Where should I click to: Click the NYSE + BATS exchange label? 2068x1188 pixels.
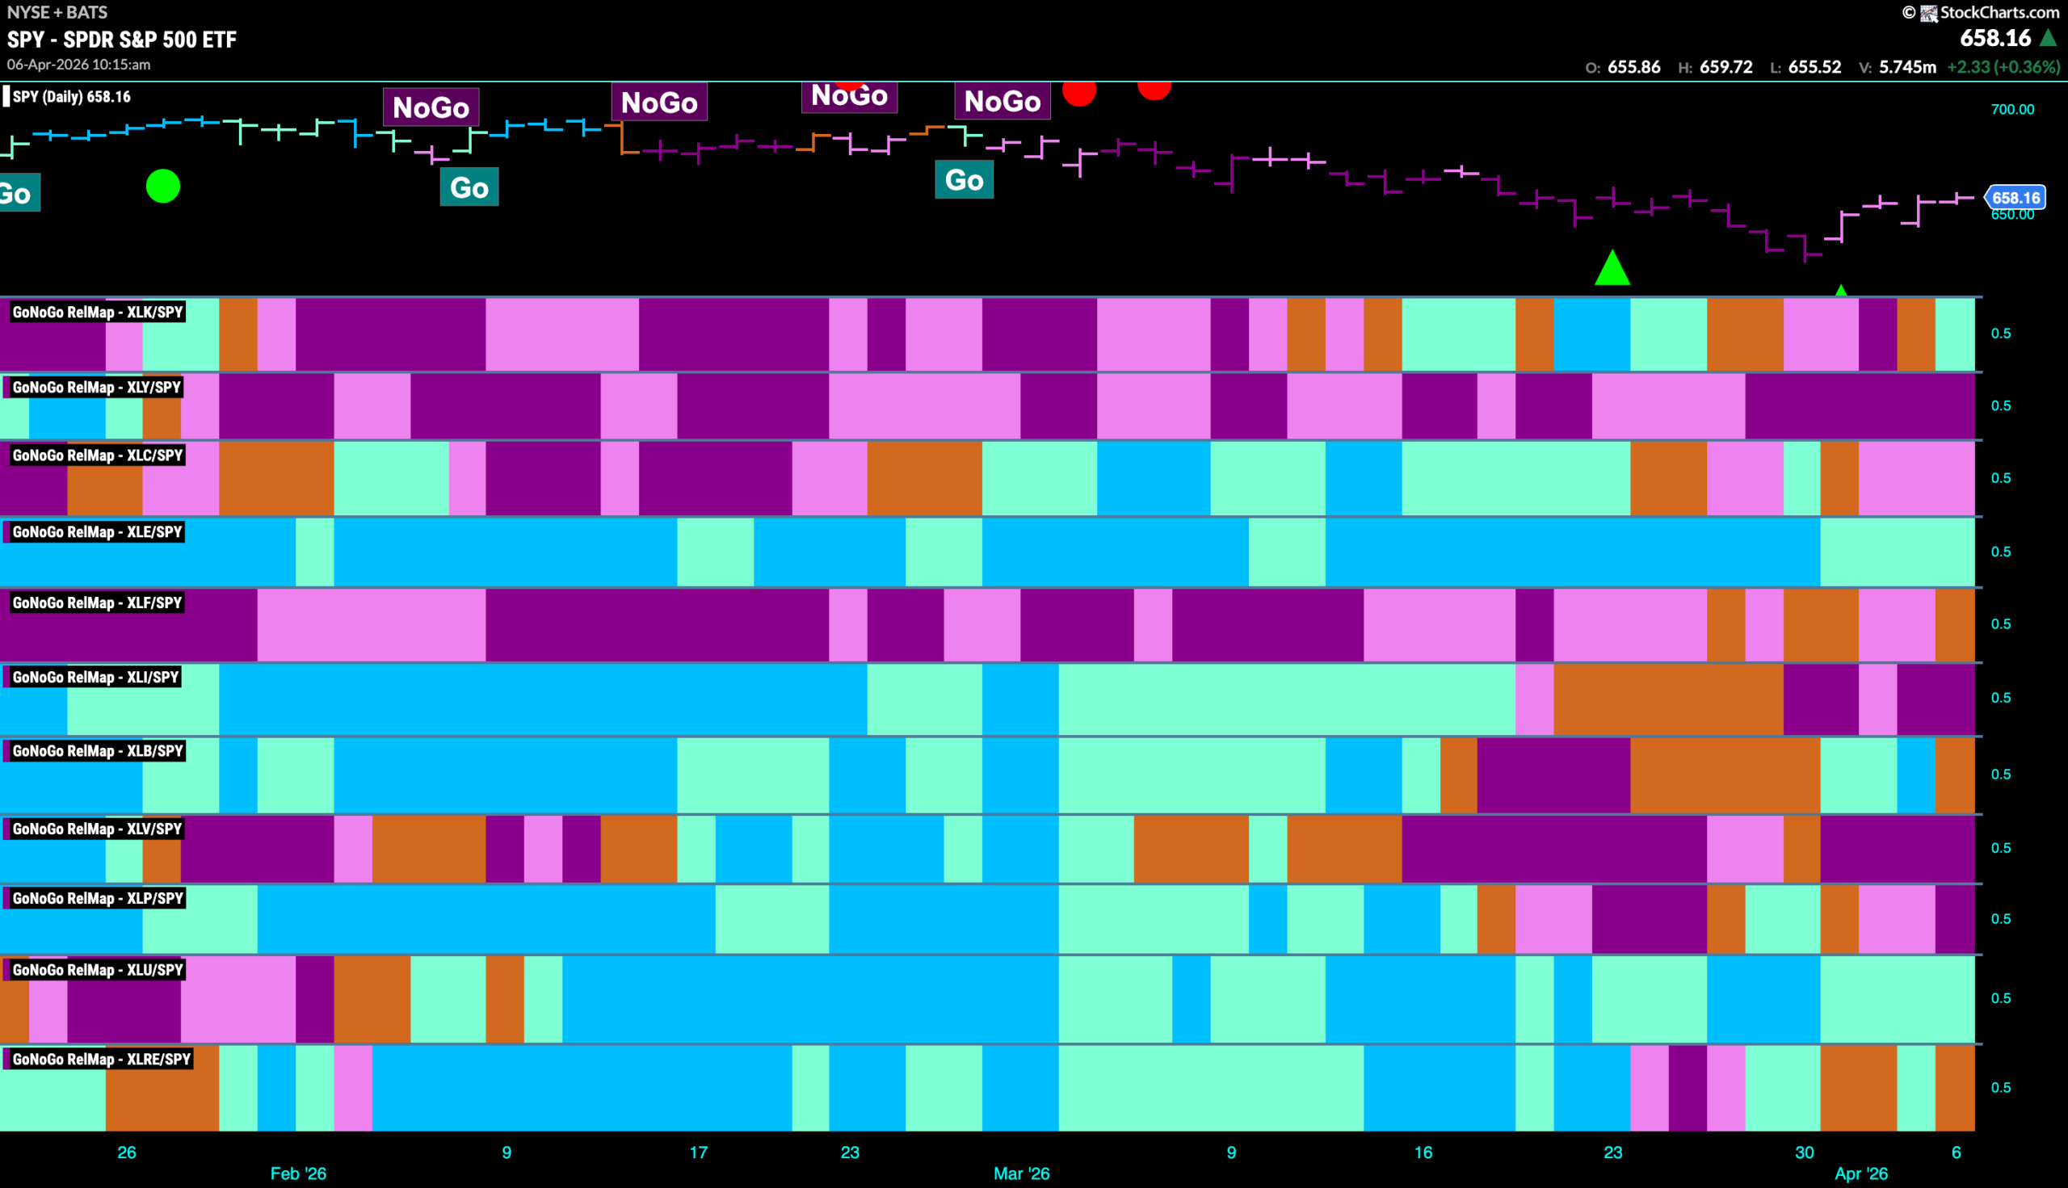pos(57,12)
